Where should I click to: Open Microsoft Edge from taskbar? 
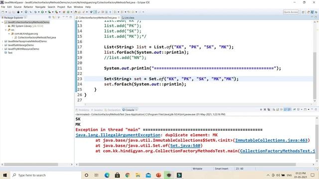click(107, 175)
